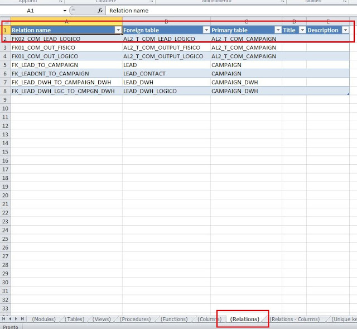This screenshot has width=357, height=329.
Task: Click cell FK01_COM_OUT_LOGICO
Action: tap(66, 56)
